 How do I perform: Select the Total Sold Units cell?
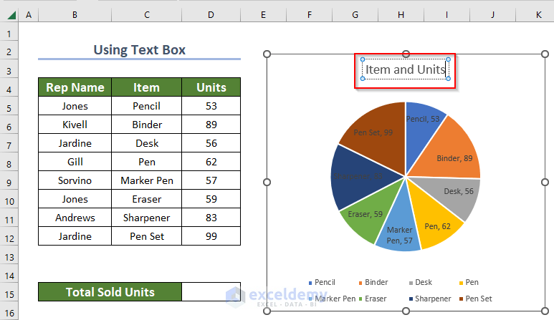110,291
